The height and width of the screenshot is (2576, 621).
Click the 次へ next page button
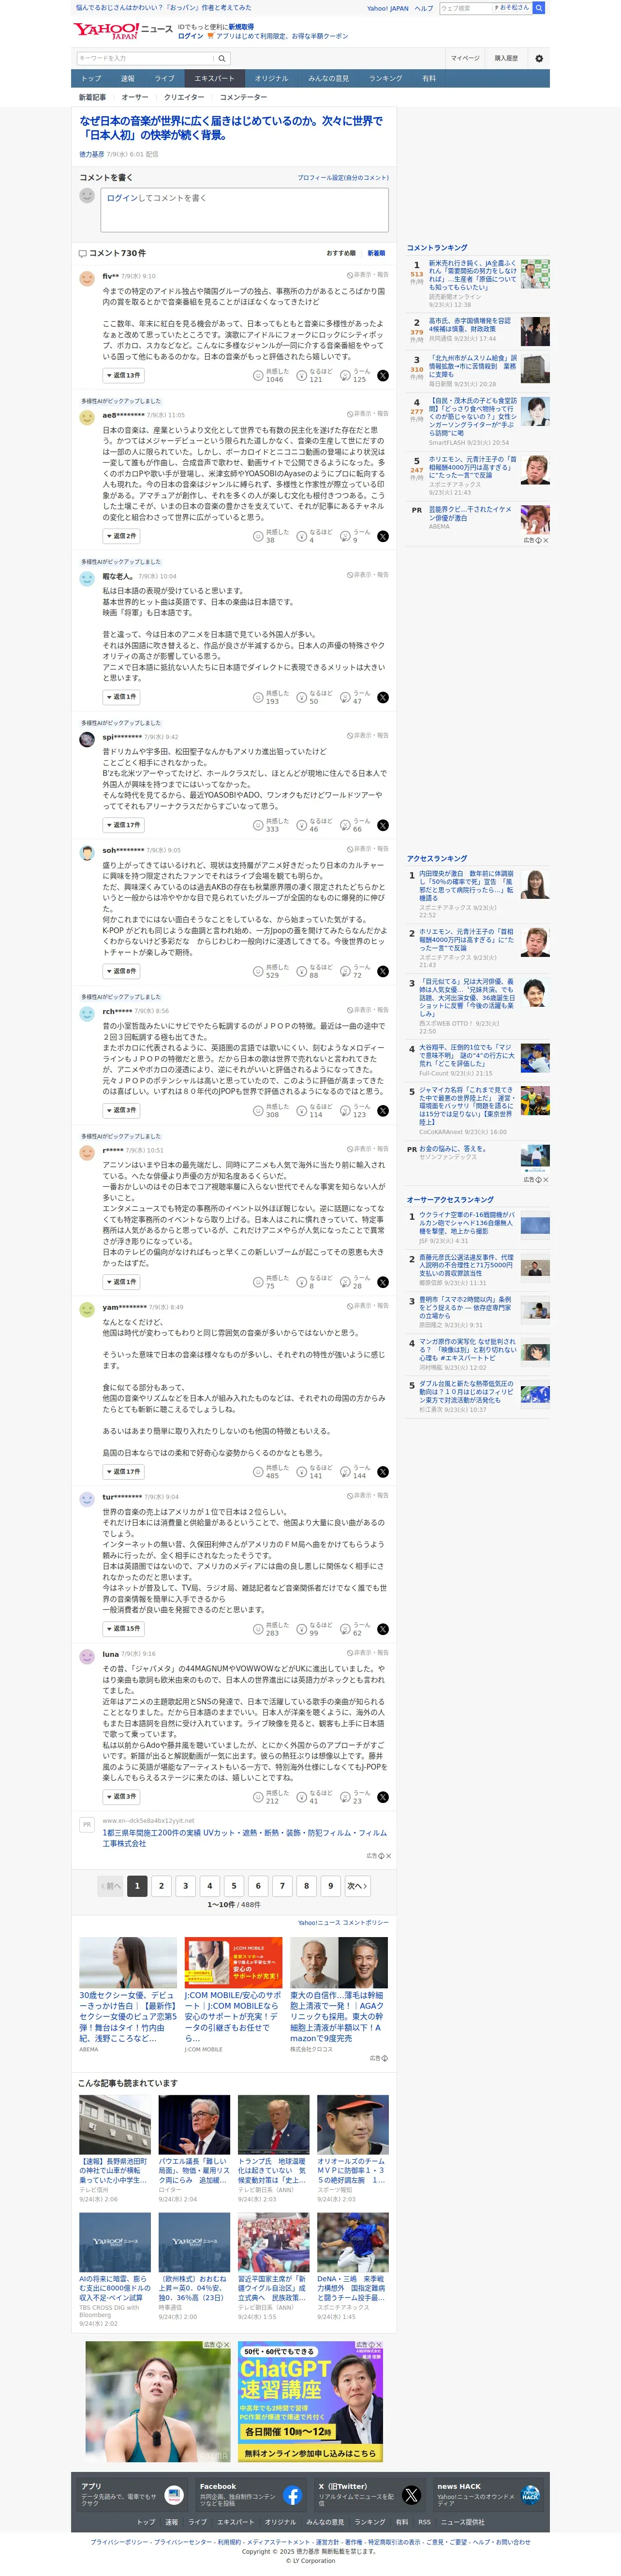357,1886
